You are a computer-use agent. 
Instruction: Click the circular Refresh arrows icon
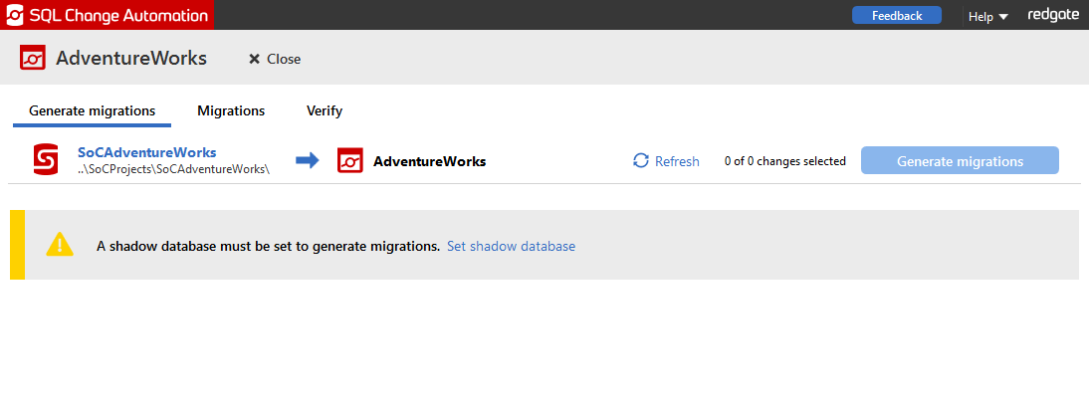[641, 161]
